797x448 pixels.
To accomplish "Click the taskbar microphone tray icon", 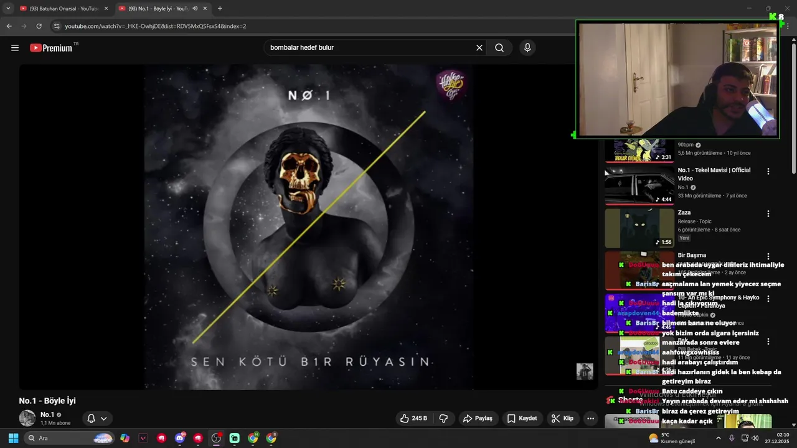I will click(732, 438).
